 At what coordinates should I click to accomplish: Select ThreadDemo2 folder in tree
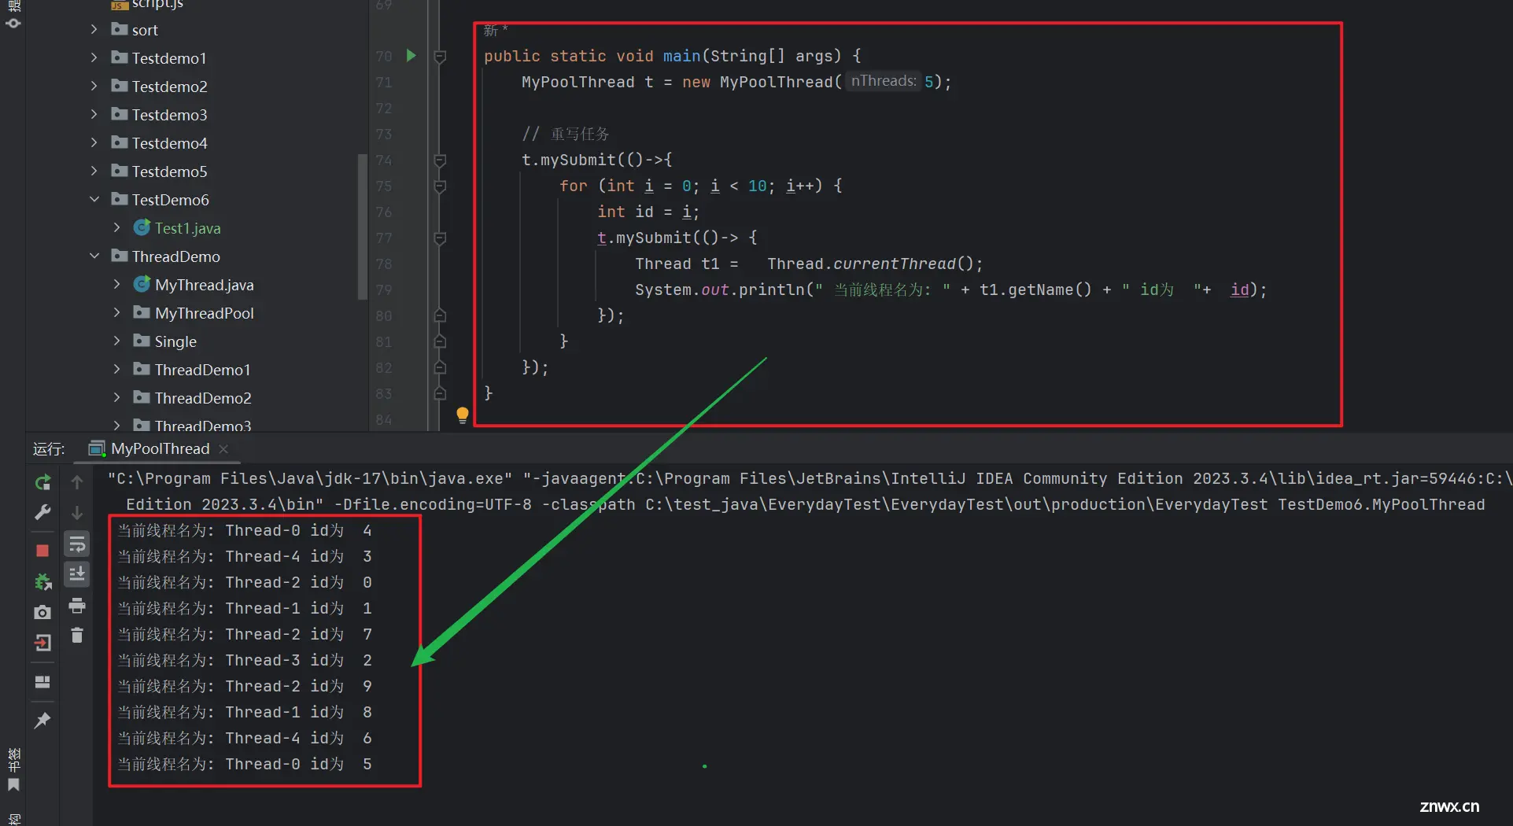point(203,398)
